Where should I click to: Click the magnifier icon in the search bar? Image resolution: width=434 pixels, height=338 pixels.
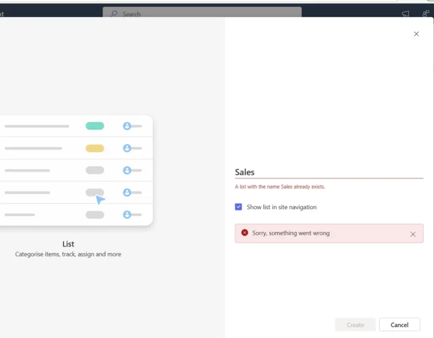(114, 14)
